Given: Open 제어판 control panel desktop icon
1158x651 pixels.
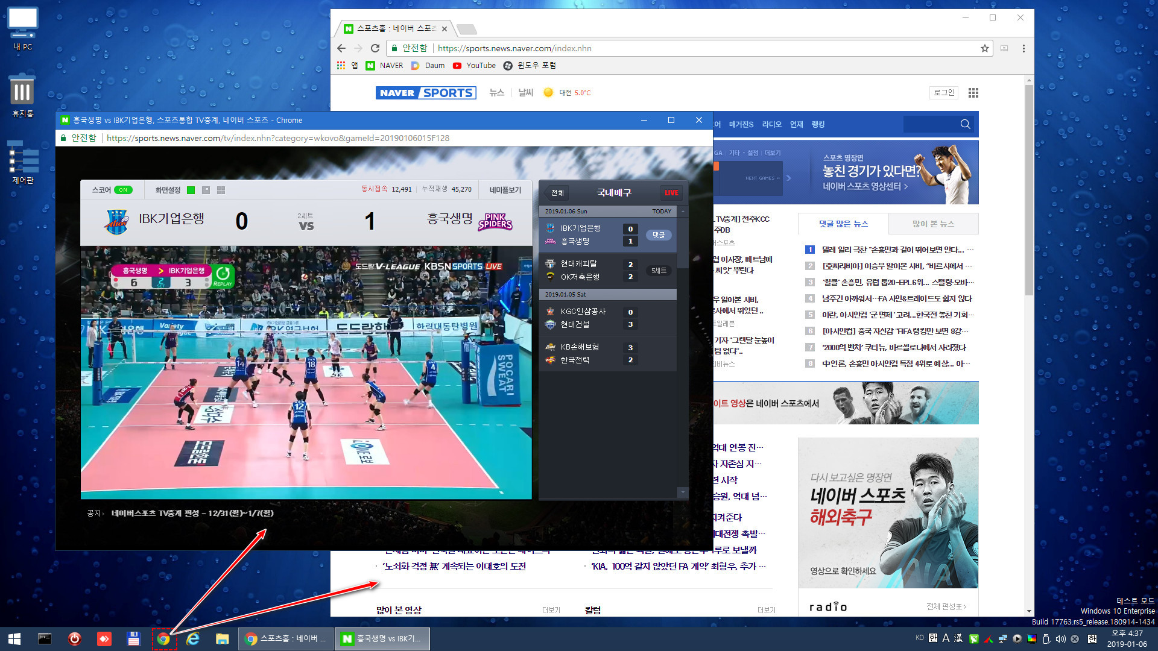Looking at the screenshot, I should point(22,162).
